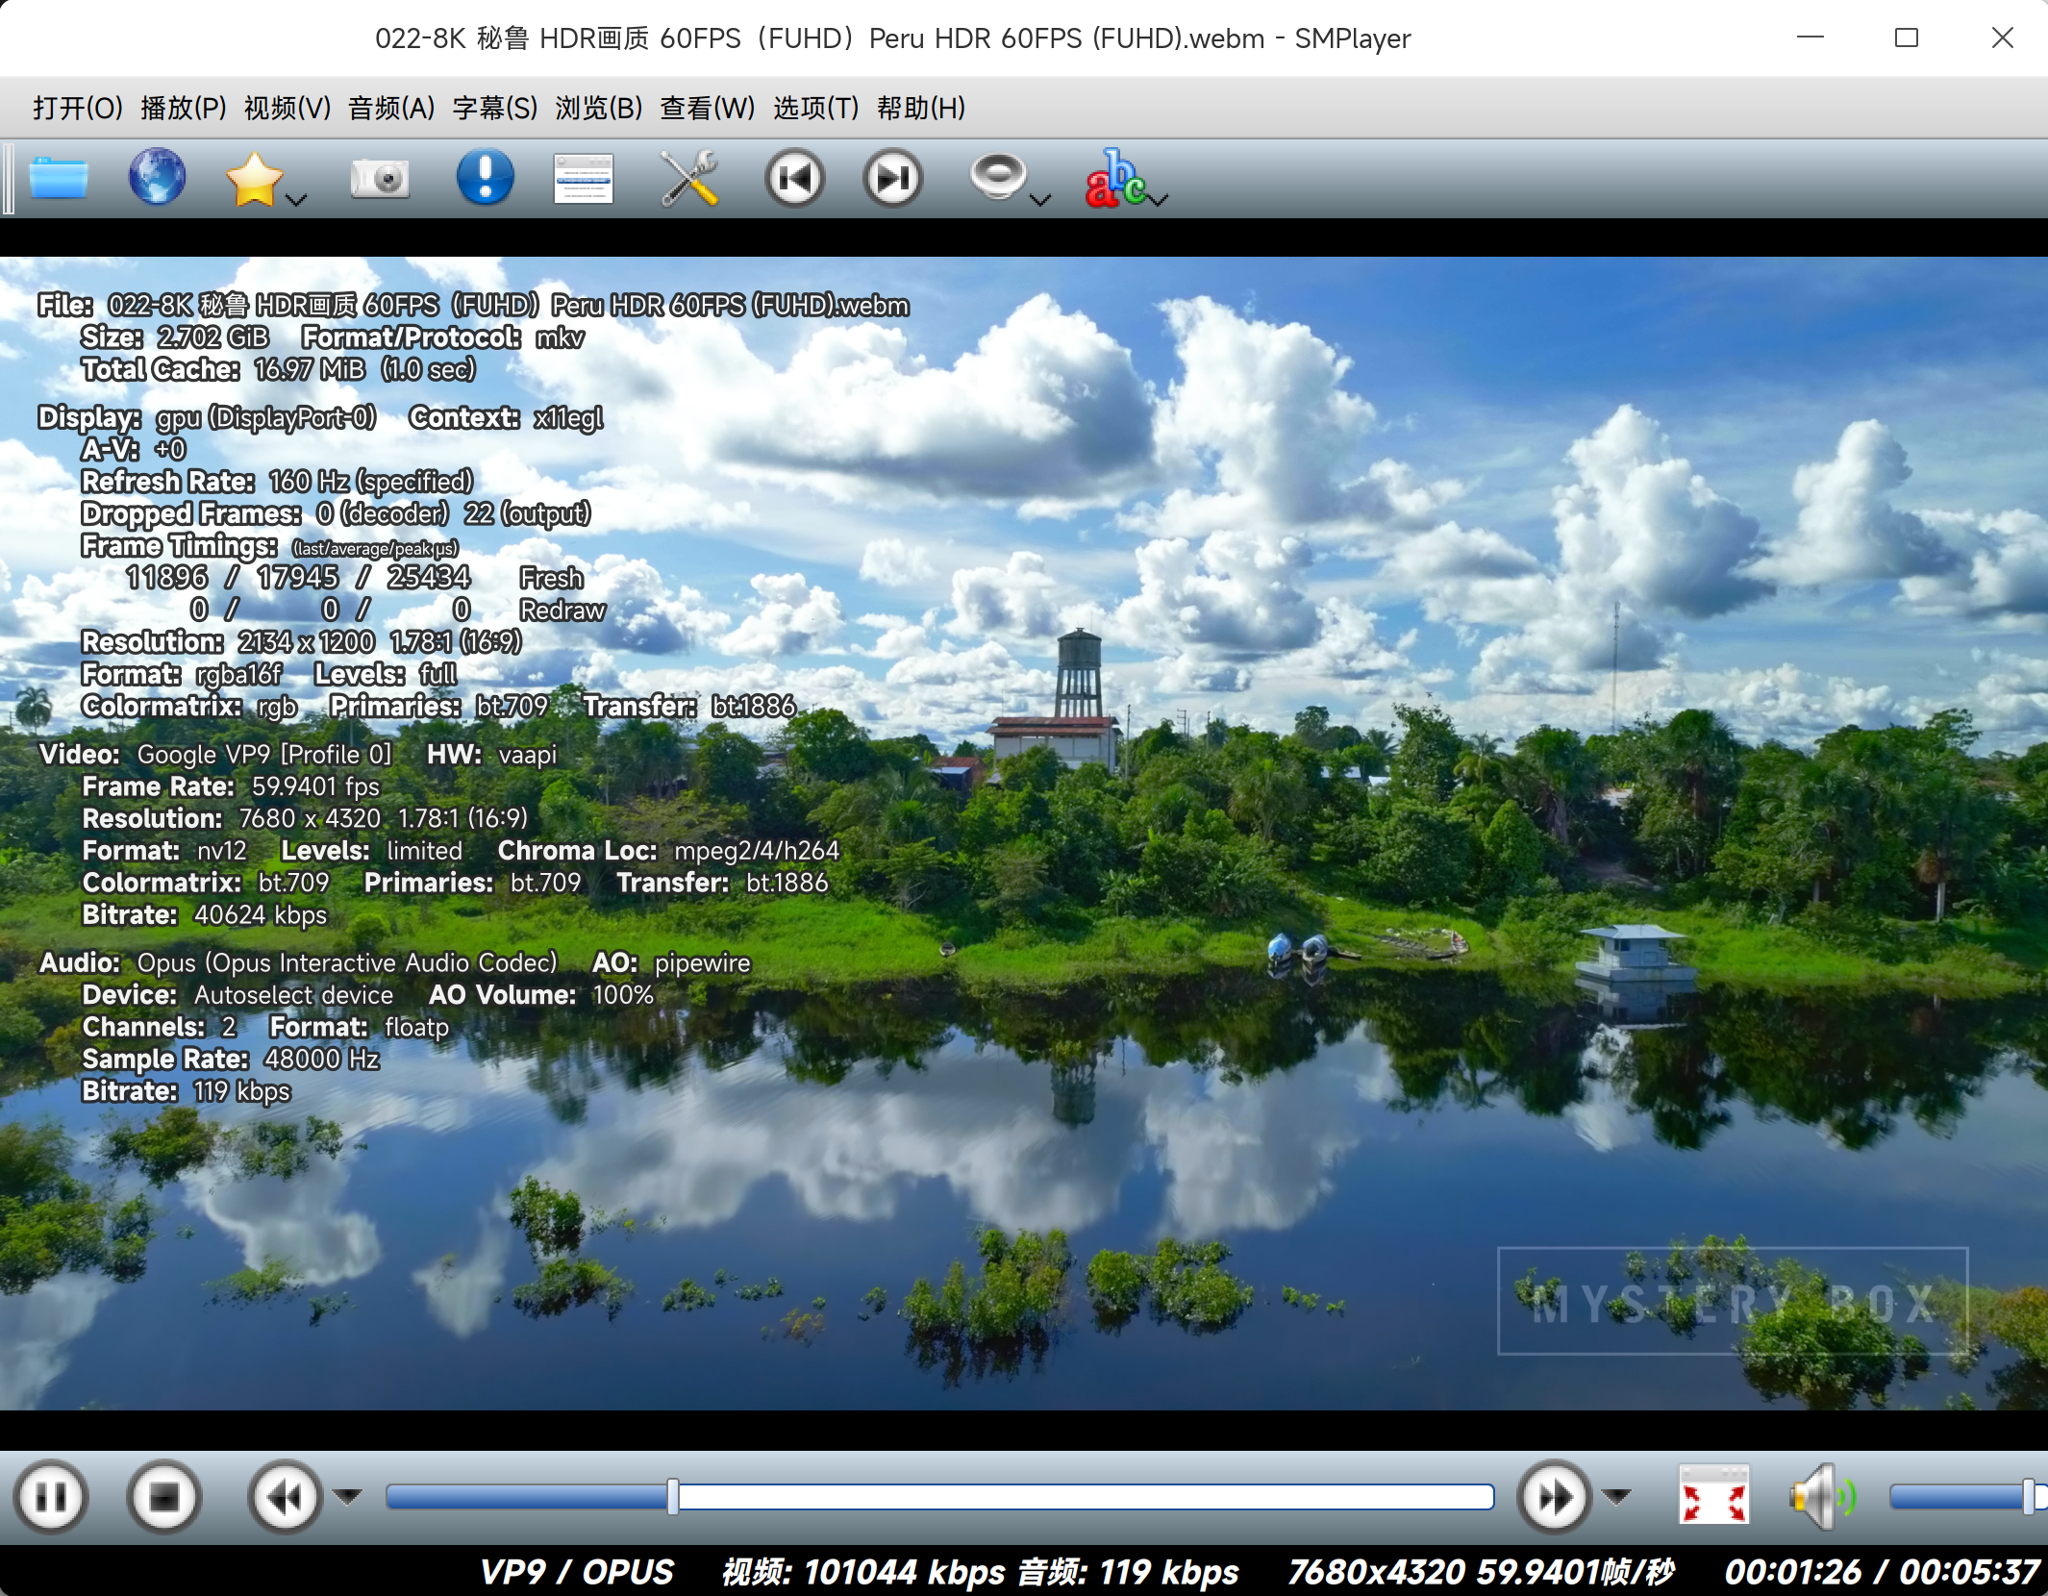Open file using the blue folder icon

click(x=59, y=179)
